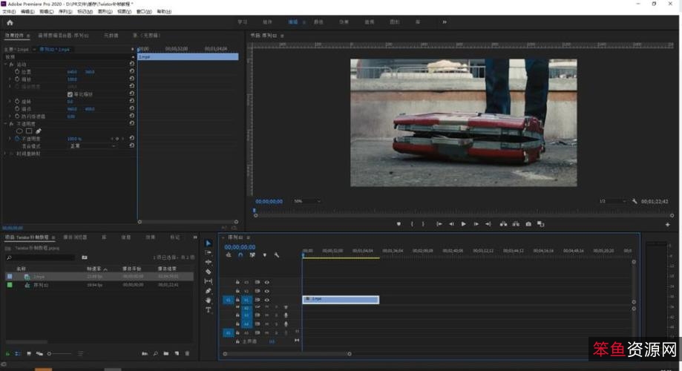The width and height of the screenshot is (682, 371).
Task: Open the blend mode dropdown
Action: click(92, 146)
